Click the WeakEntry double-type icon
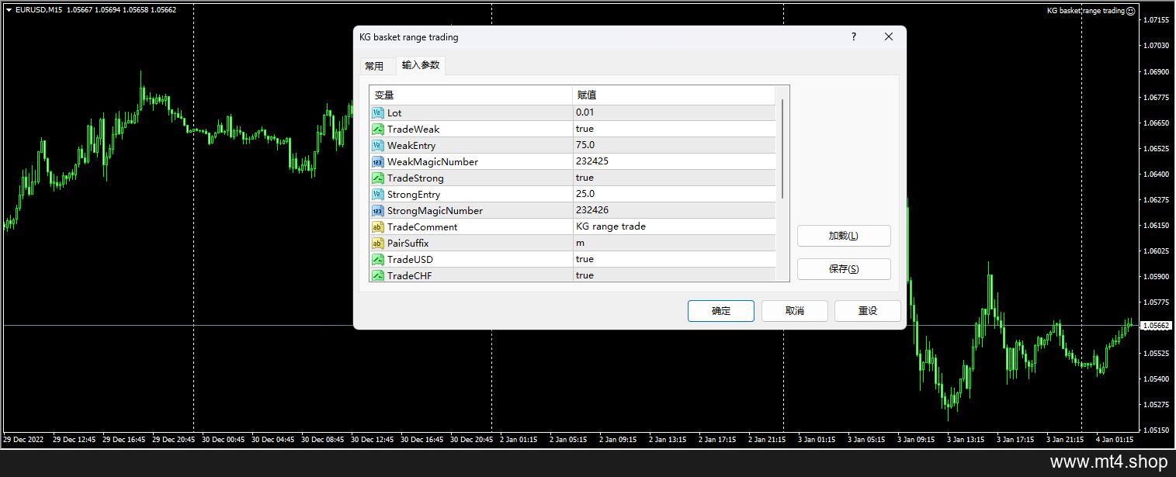This screenshot has height=477, width=1176. (378, 146)
